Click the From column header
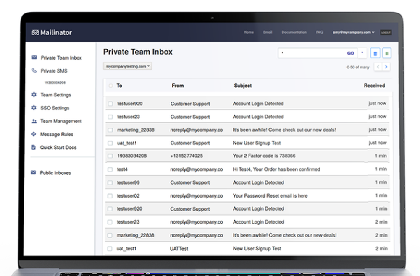420x276 pixels. 178,86
